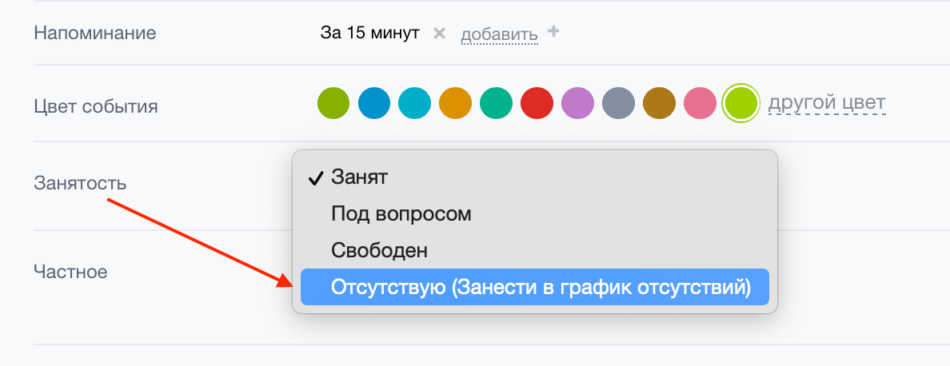Add another reminder via 'добавить' link
Screen dimensions: 950x366
tap(499, 34)
